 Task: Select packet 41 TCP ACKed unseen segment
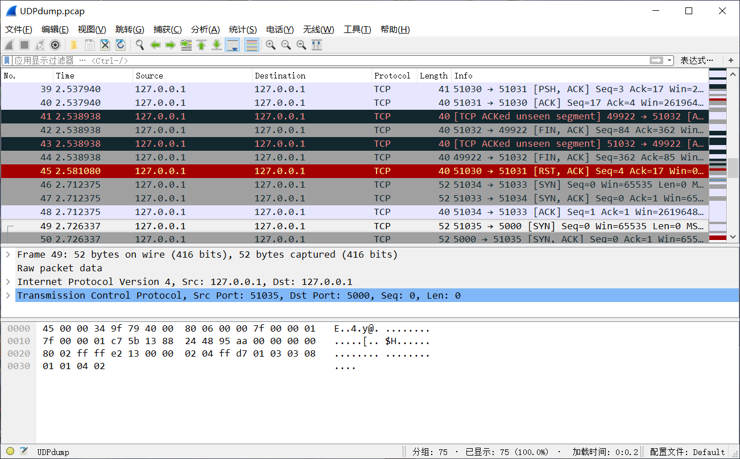pyautogui.click(x=355, y=116)
